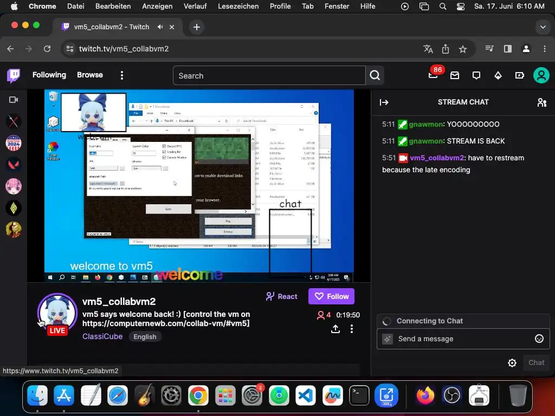Share the stream via upload icon

click(x=335, y=329)
